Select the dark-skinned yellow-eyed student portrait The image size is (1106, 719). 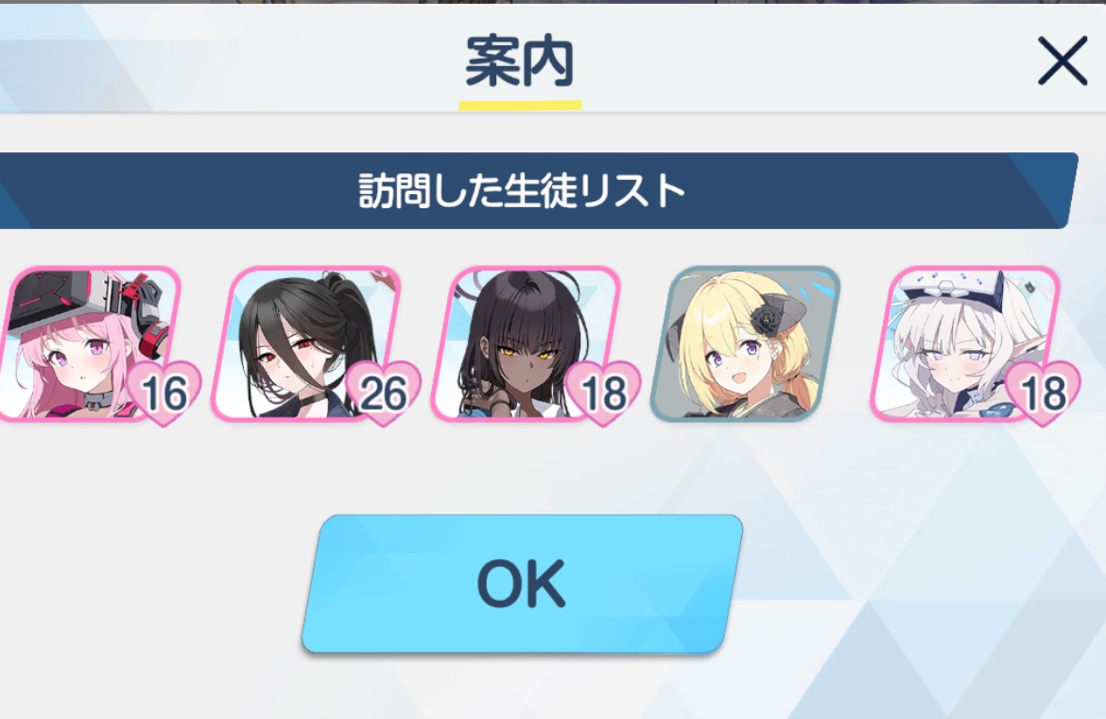(x=527, y=343)
